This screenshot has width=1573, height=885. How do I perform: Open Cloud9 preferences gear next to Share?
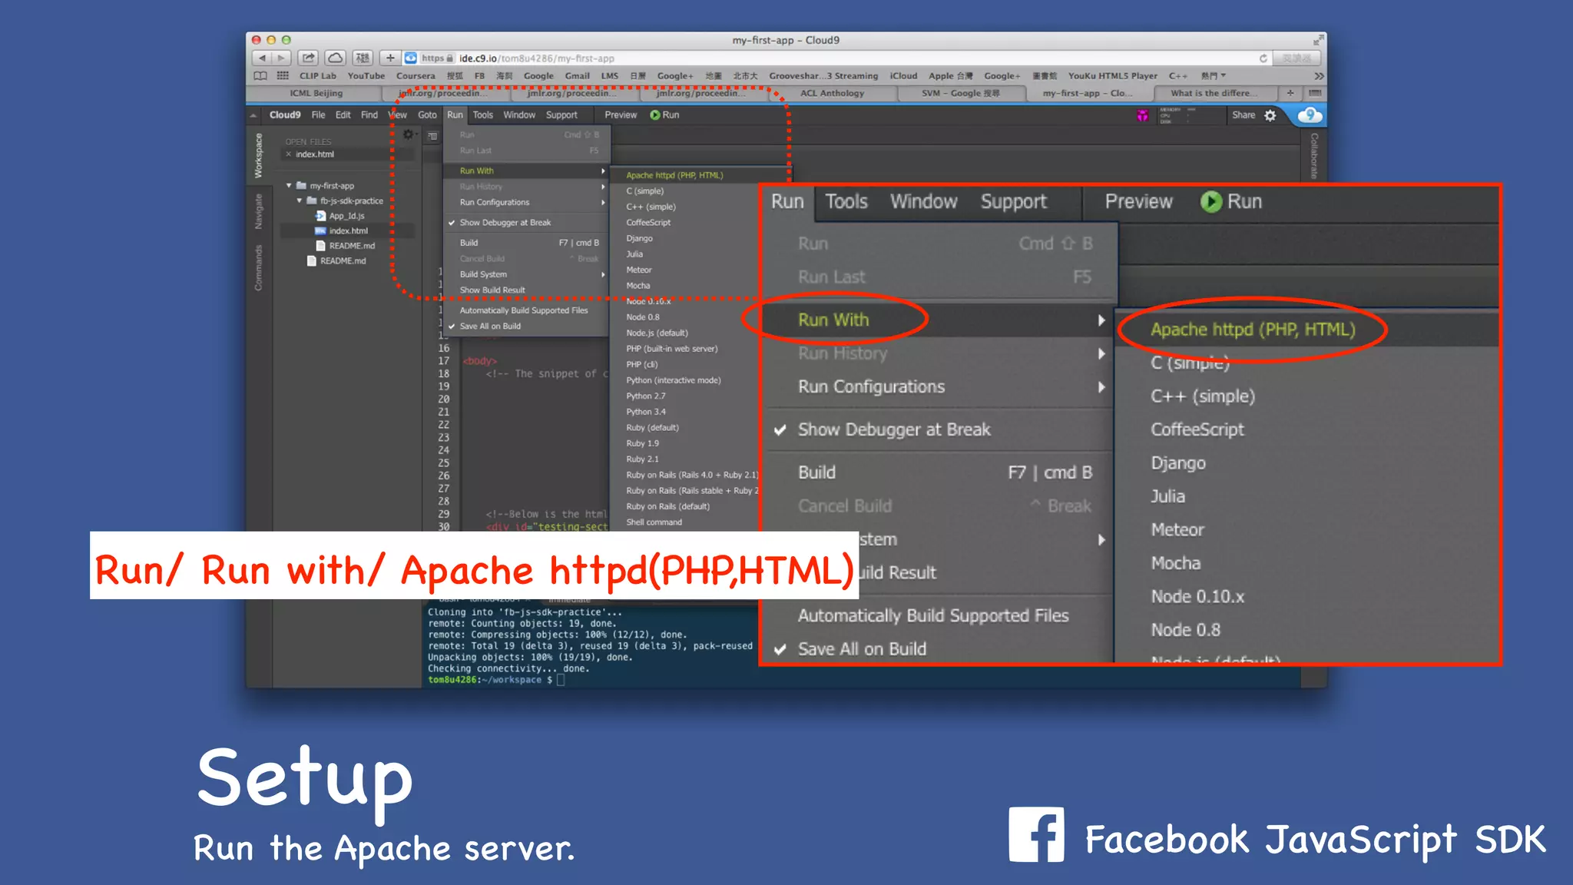pos(1270,115)
